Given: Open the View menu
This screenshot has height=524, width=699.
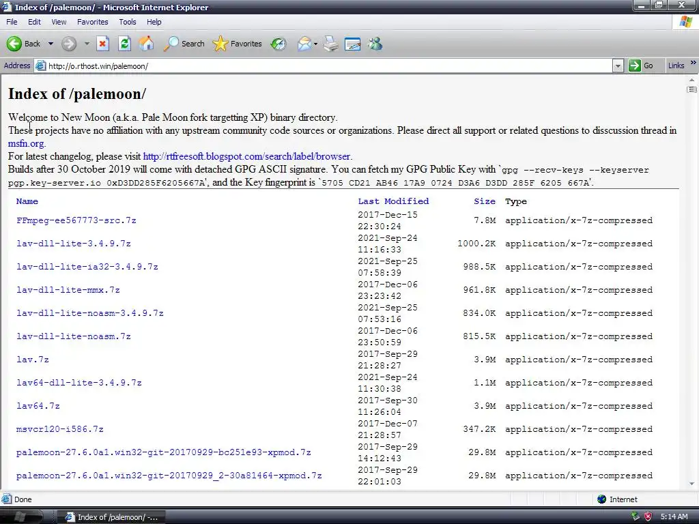Looking at the screenshot, I should (59, 22).
